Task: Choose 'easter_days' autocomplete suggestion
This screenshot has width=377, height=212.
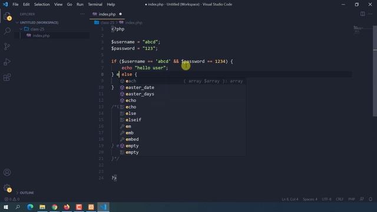Action: [183, 94]
